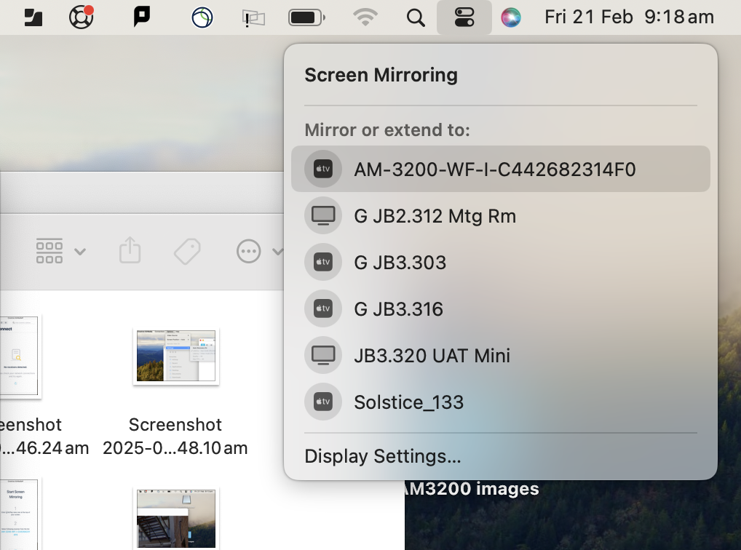The image size is (741, 550).
Task: Click the Finder tag toolbar icon
Action: click(x=187, y=252)
